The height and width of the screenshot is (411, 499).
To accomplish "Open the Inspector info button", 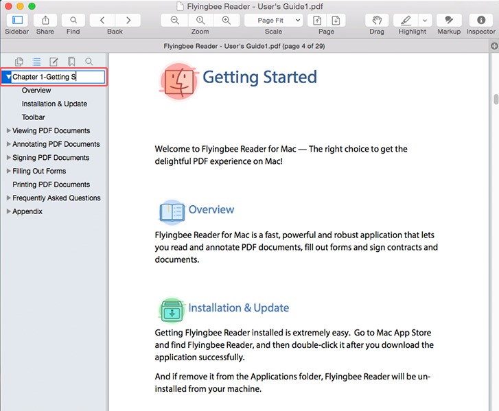I will (x=481, y=21).
